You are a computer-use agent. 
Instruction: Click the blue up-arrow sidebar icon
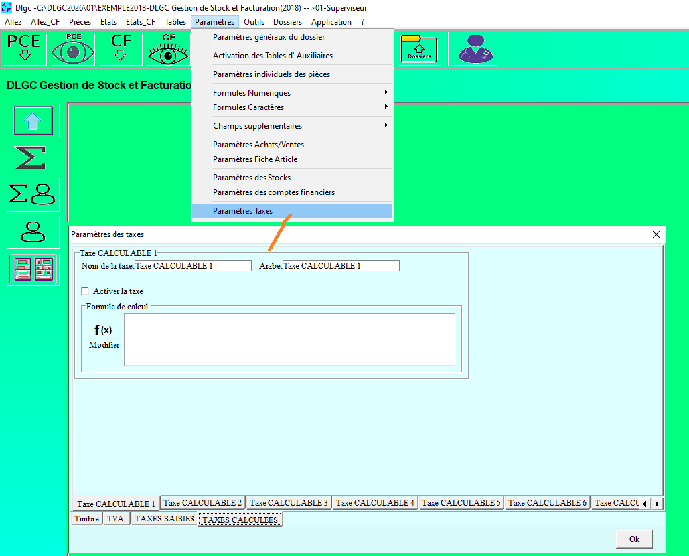pos(33,121)
